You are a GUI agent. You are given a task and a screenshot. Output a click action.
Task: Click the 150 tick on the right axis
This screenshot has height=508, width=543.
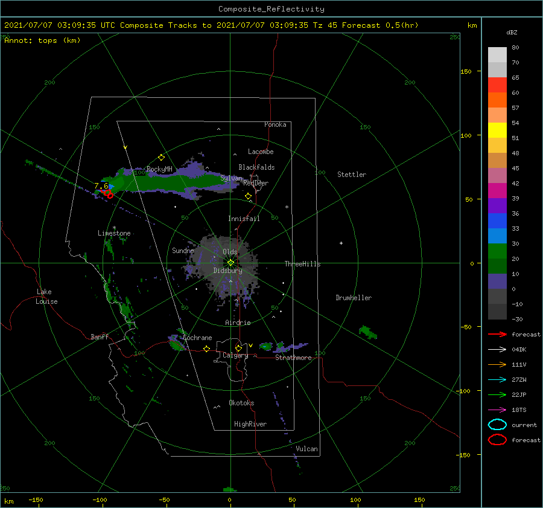click(x=466, y=71)
